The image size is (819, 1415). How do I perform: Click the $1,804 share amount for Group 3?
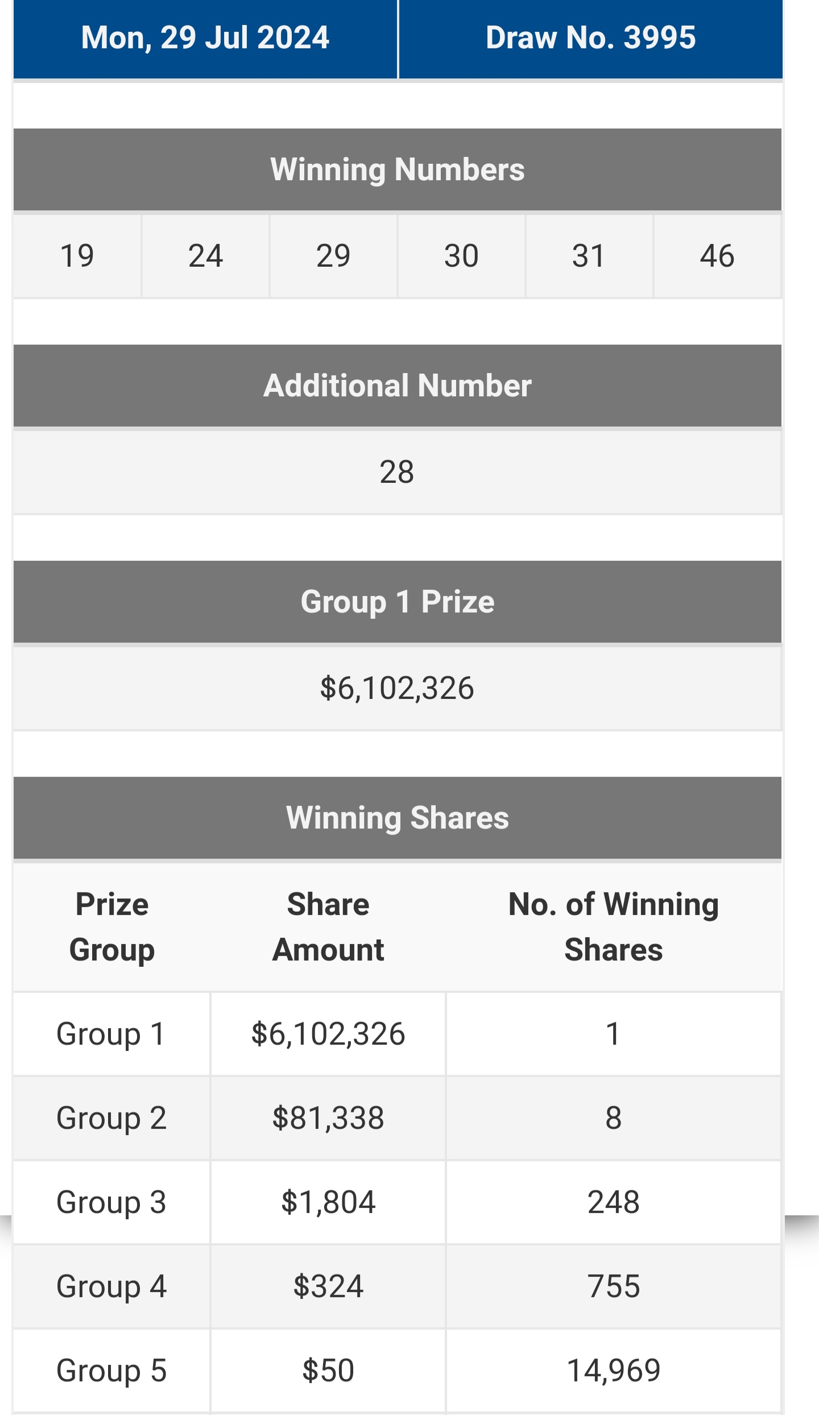pyautogui.click(x=328, y=1202)
